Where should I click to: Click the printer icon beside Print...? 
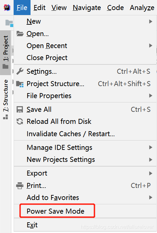[x=20, y=186]
